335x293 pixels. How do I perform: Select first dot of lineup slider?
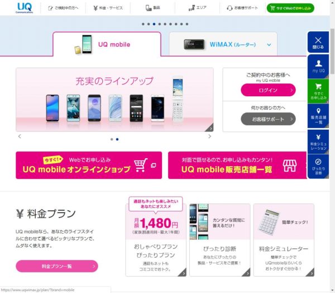pos(112,139)
